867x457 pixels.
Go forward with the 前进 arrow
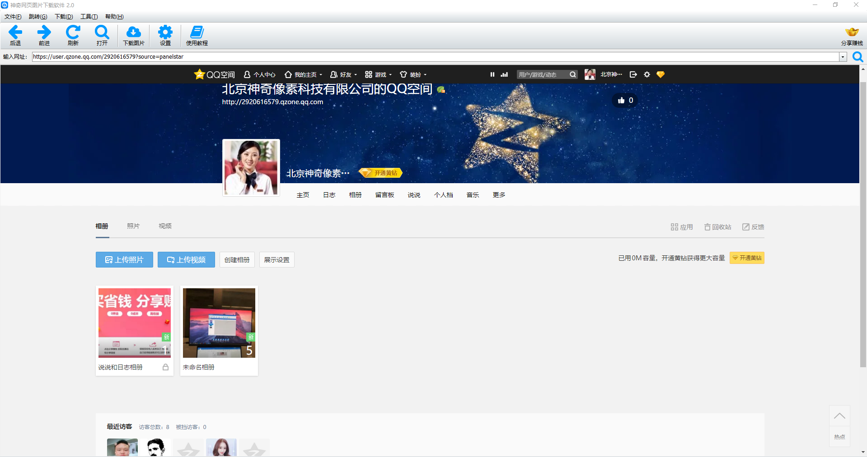(44, 35)
